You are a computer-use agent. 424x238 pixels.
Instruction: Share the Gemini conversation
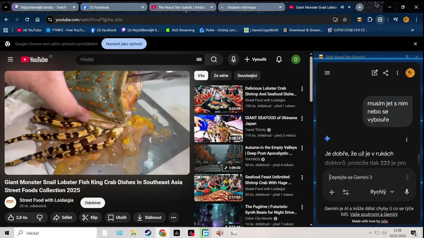[386, 73]
